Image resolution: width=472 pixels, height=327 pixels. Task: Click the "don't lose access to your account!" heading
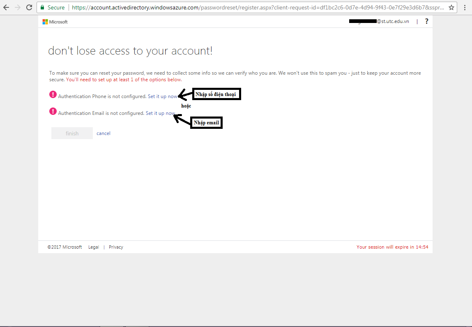tap(130, 51)
